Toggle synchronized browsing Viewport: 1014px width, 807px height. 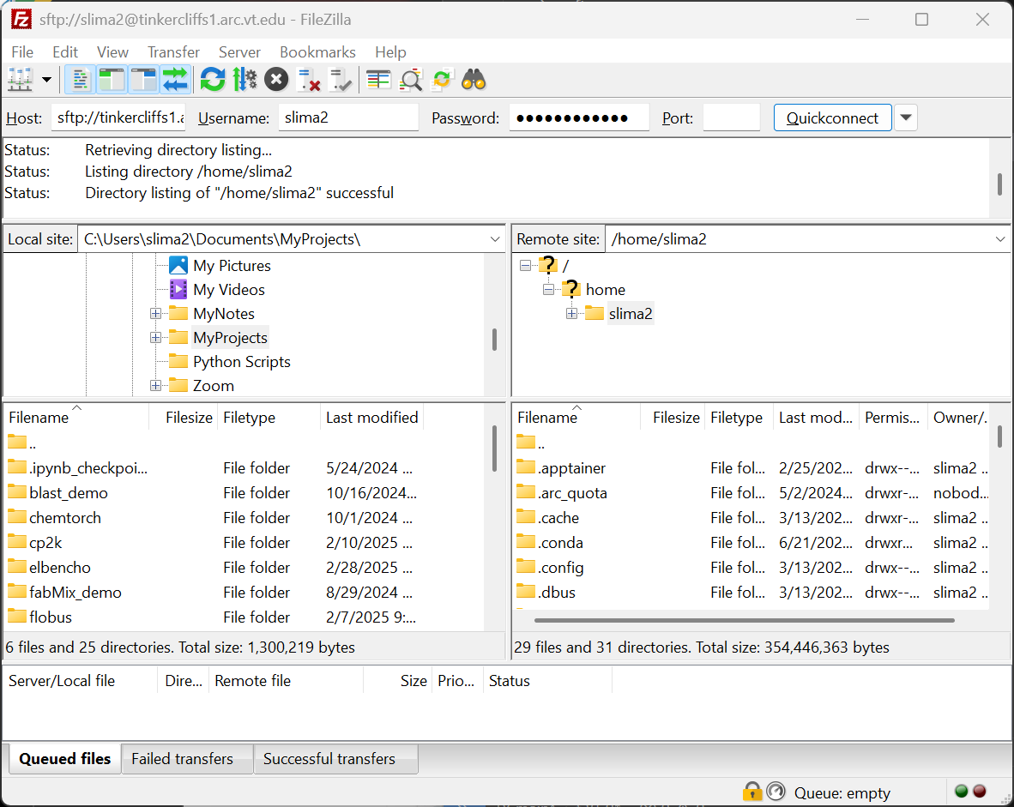point(443,80)
